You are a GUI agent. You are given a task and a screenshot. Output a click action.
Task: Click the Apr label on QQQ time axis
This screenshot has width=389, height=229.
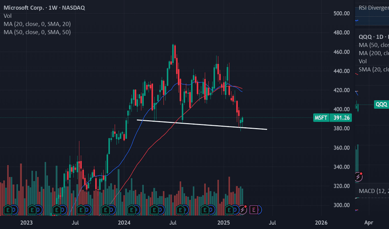point(369,223)
